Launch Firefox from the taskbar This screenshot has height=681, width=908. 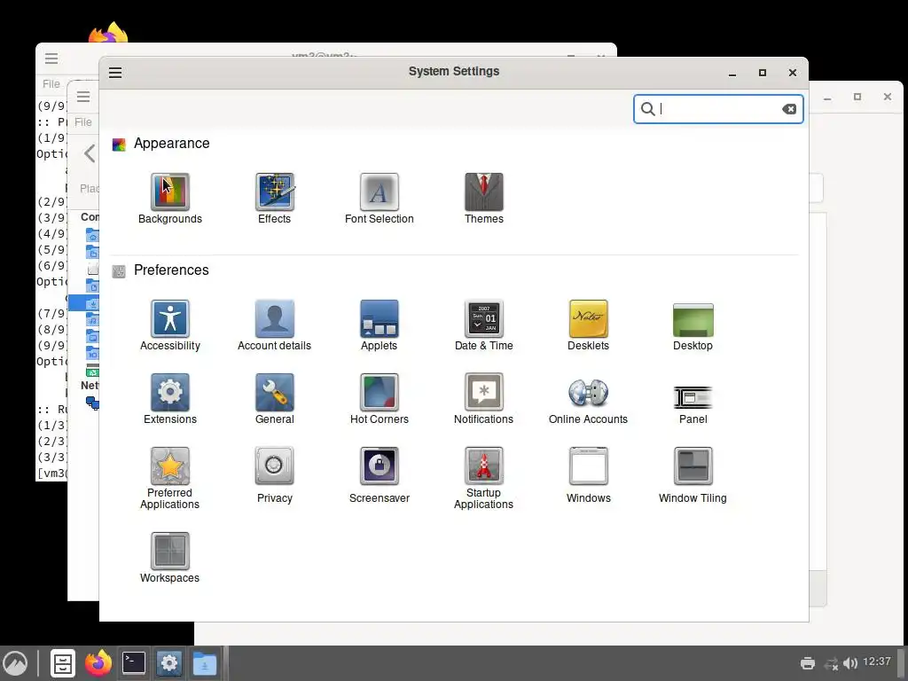[x=98, y=662]
